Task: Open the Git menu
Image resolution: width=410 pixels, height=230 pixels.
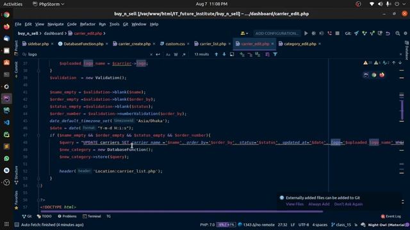Action: tap(126, 24)
